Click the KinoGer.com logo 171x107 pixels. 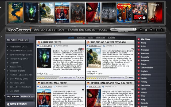coord(19,30)
